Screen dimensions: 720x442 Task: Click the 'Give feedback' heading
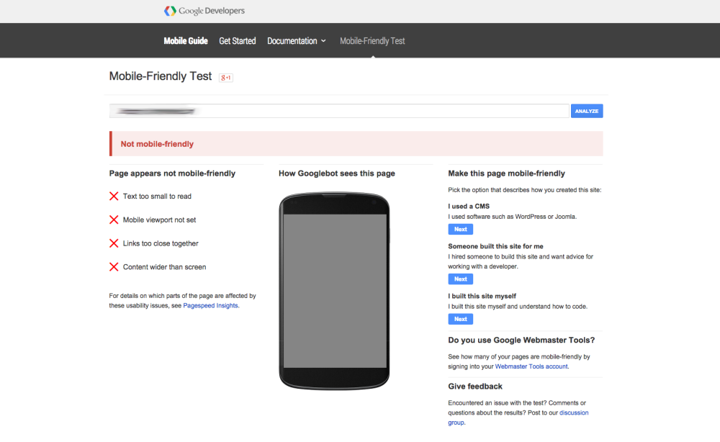pos(475,387)
